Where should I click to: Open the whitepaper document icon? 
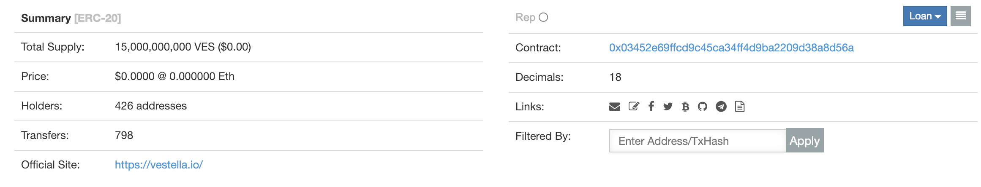740,107
